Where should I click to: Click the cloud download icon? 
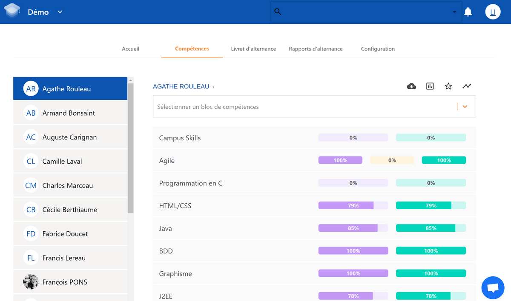point(411,86)
